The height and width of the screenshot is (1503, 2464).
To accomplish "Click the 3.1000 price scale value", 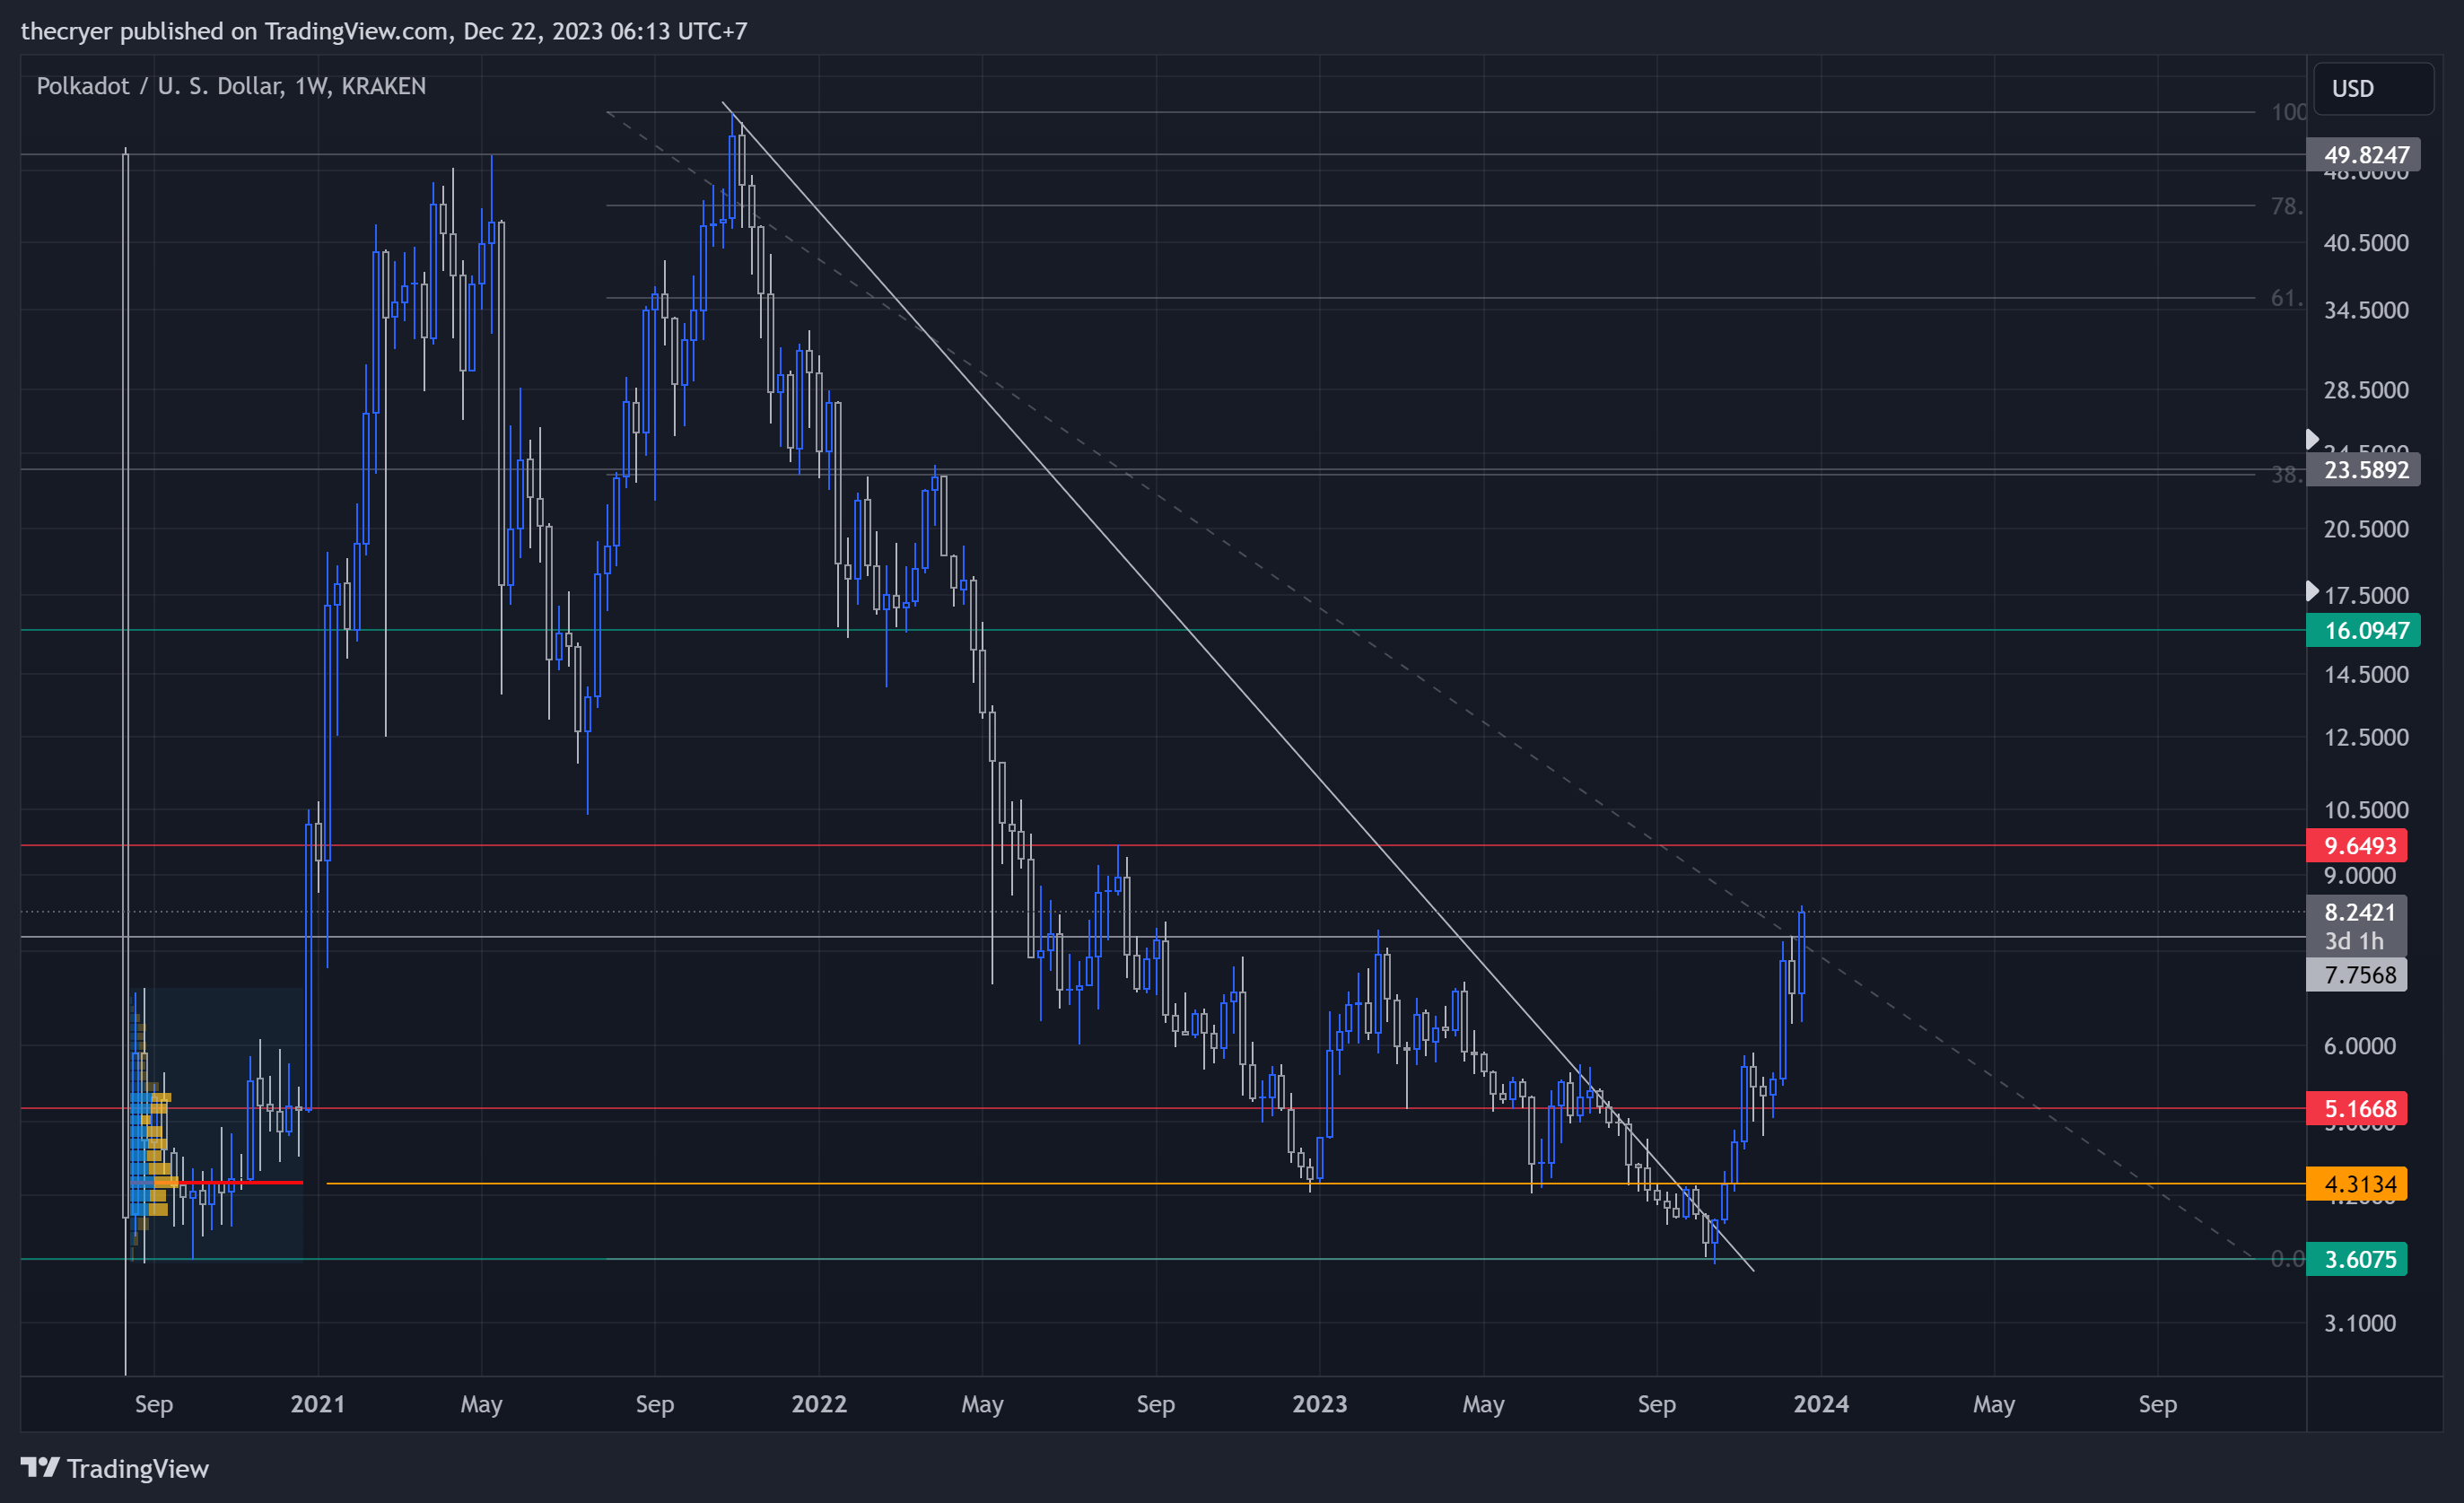I will tap(2360, 1324).
